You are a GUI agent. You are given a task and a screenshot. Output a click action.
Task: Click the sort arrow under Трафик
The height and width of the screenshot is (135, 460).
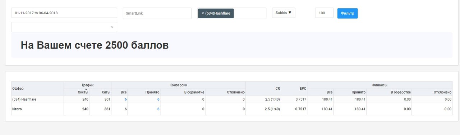tap(86, 89)
